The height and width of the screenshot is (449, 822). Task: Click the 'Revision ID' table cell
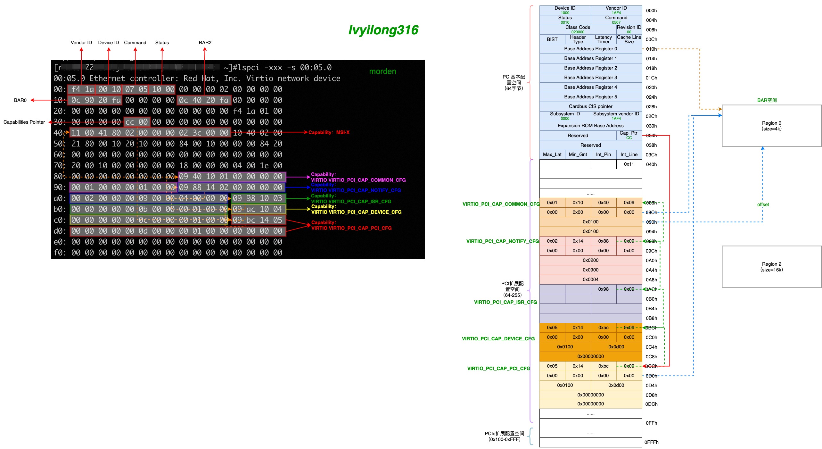[x=629, y=29]
